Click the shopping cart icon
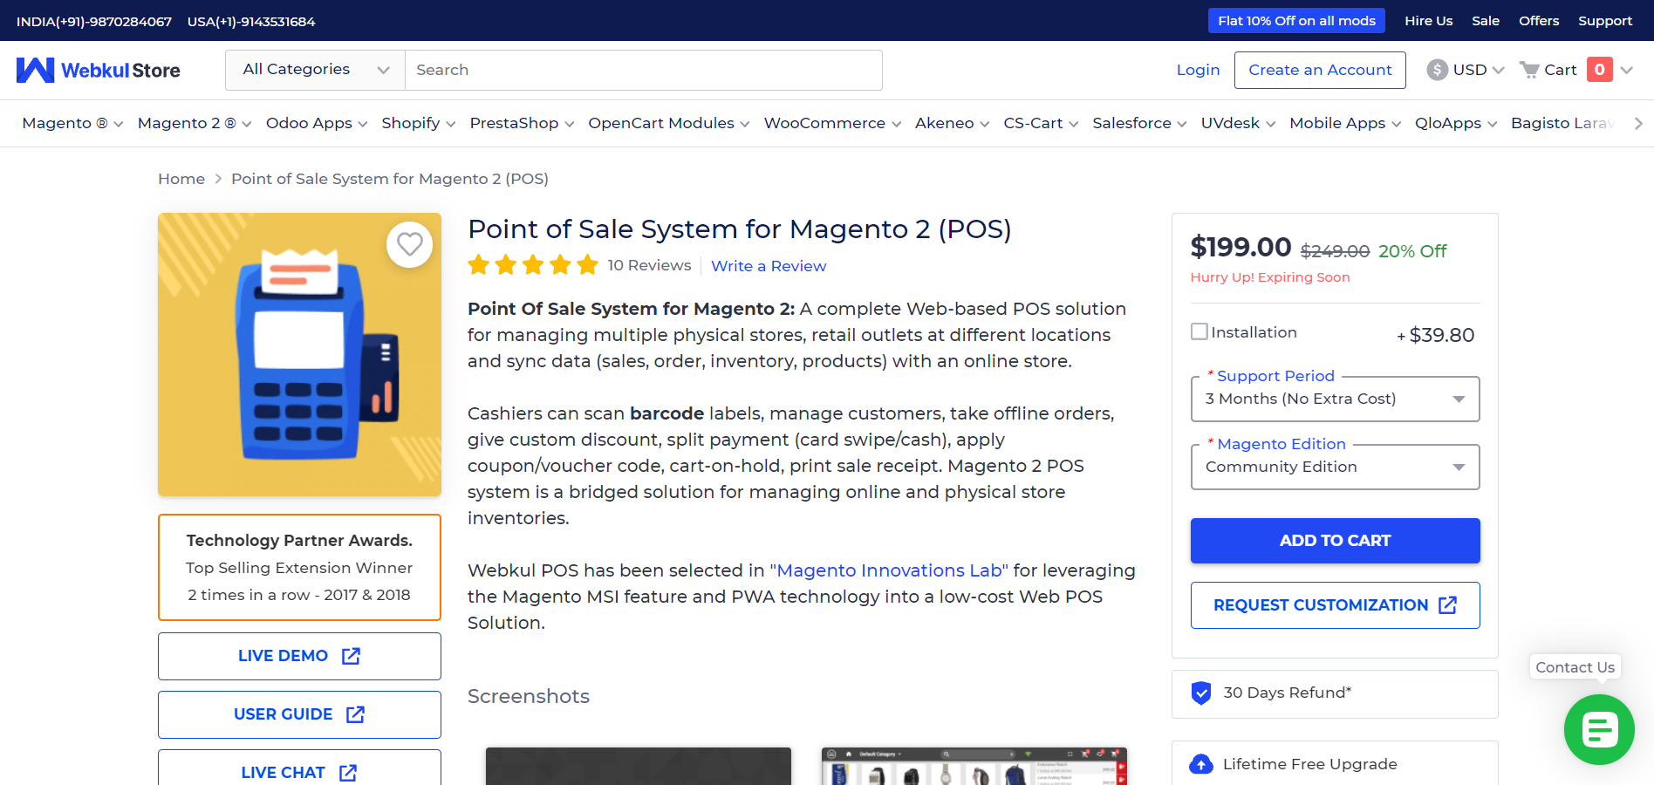Viewport: 1654px width, 785px height. [x=1529, y=70]
